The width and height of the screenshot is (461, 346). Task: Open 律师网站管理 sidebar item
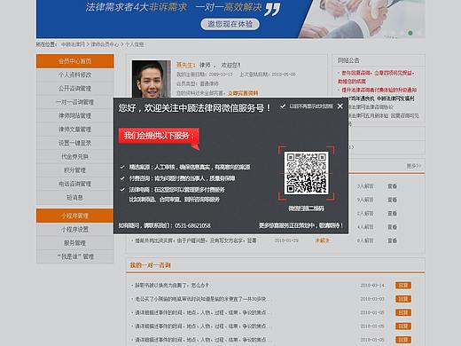click(x=74, y=115)
